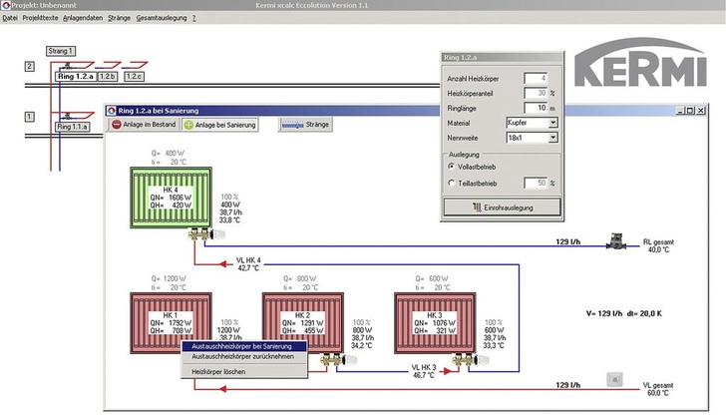Screen dimensions: 726x420
Task: Click the Stränge toolbar button
Action: 305,125
